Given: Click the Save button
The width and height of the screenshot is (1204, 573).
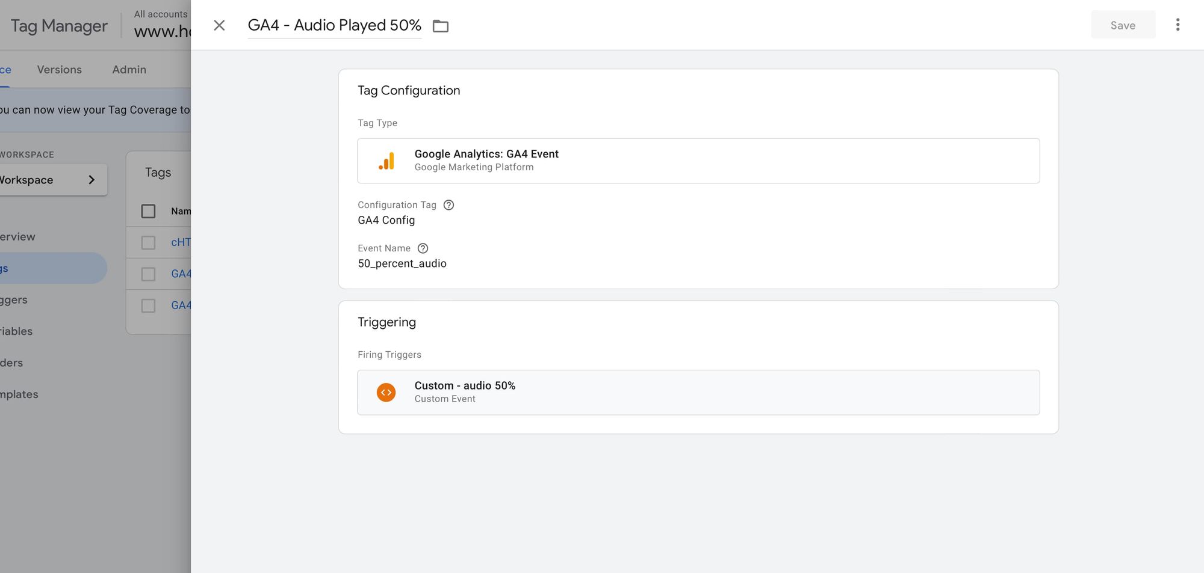Looking at the screenshot, I should pyautogui.click(x=1123, y=25).
